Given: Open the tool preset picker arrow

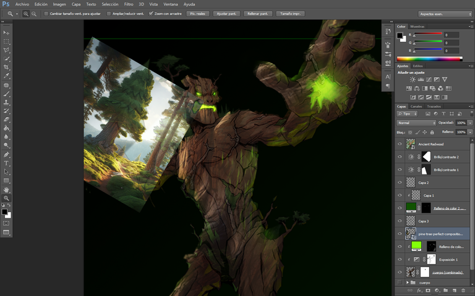Looking at the screenshot, I should (17, 14).
